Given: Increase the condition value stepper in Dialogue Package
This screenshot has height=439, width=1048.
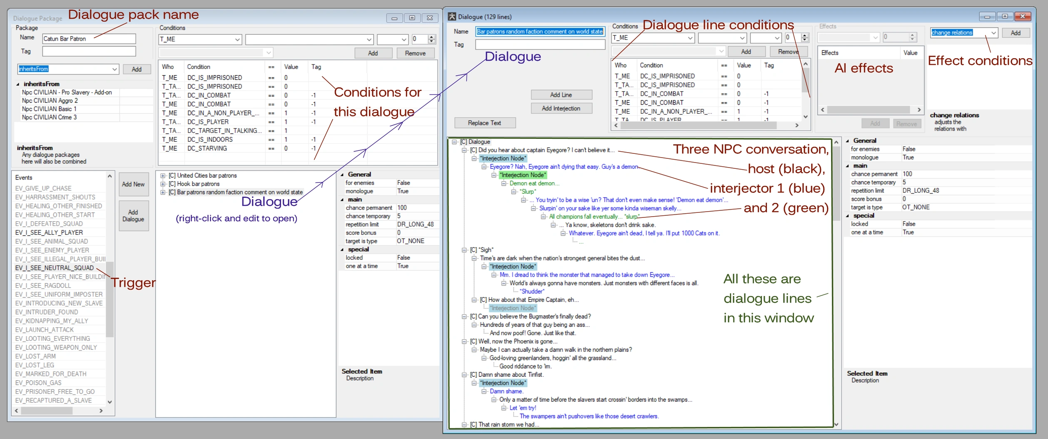Looking at the screenshot, I should (x=432, y=37).
